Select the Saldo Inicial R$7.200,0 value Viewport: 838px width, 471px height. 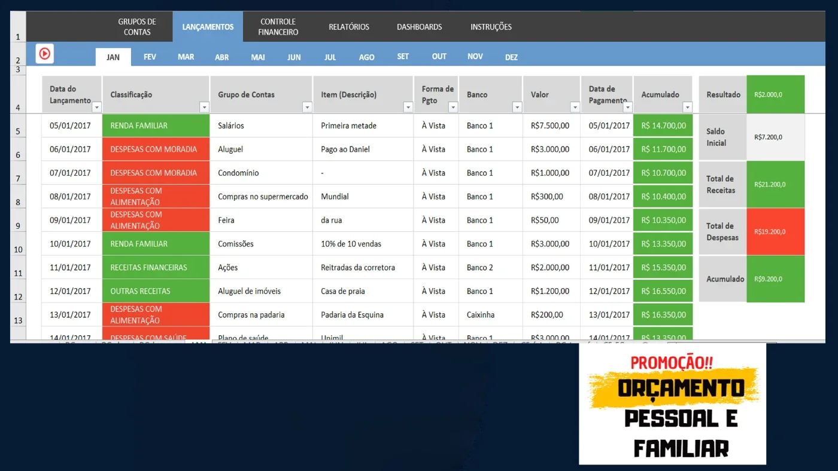coord(776,137)
